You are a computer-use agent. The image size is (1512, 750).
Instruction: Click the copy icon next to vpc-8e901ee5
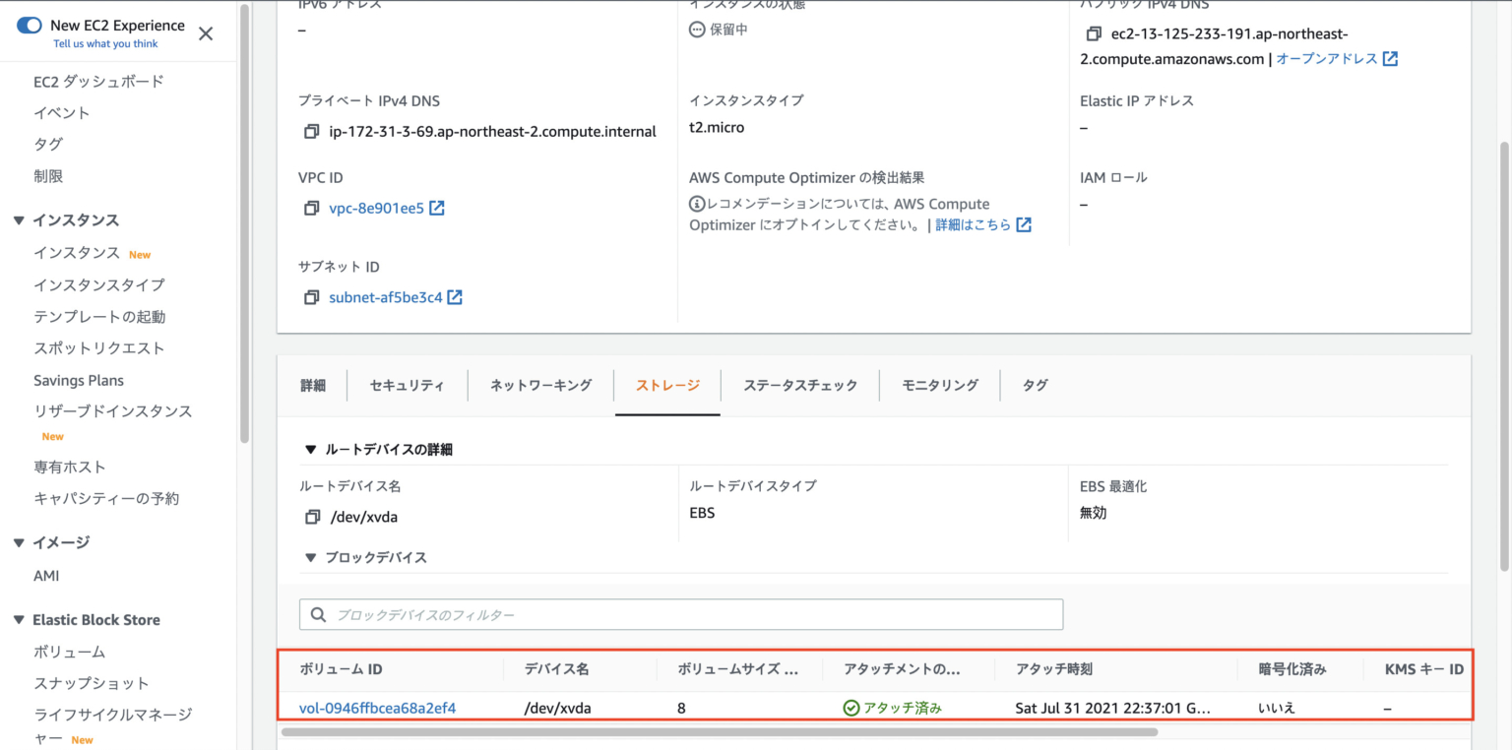point(311,208)
